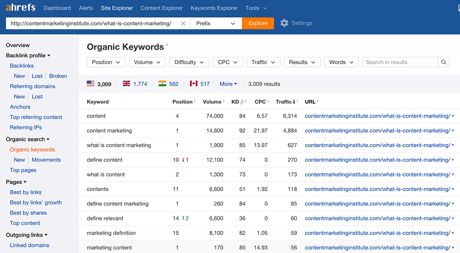
Task: Click the info icon next to Organic Keywords
Action: point(167,45)
